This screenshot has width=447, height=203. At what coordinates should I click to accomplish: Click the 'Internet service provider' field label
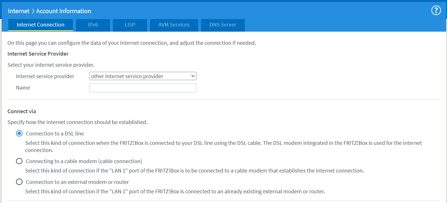tap(45, 76)
